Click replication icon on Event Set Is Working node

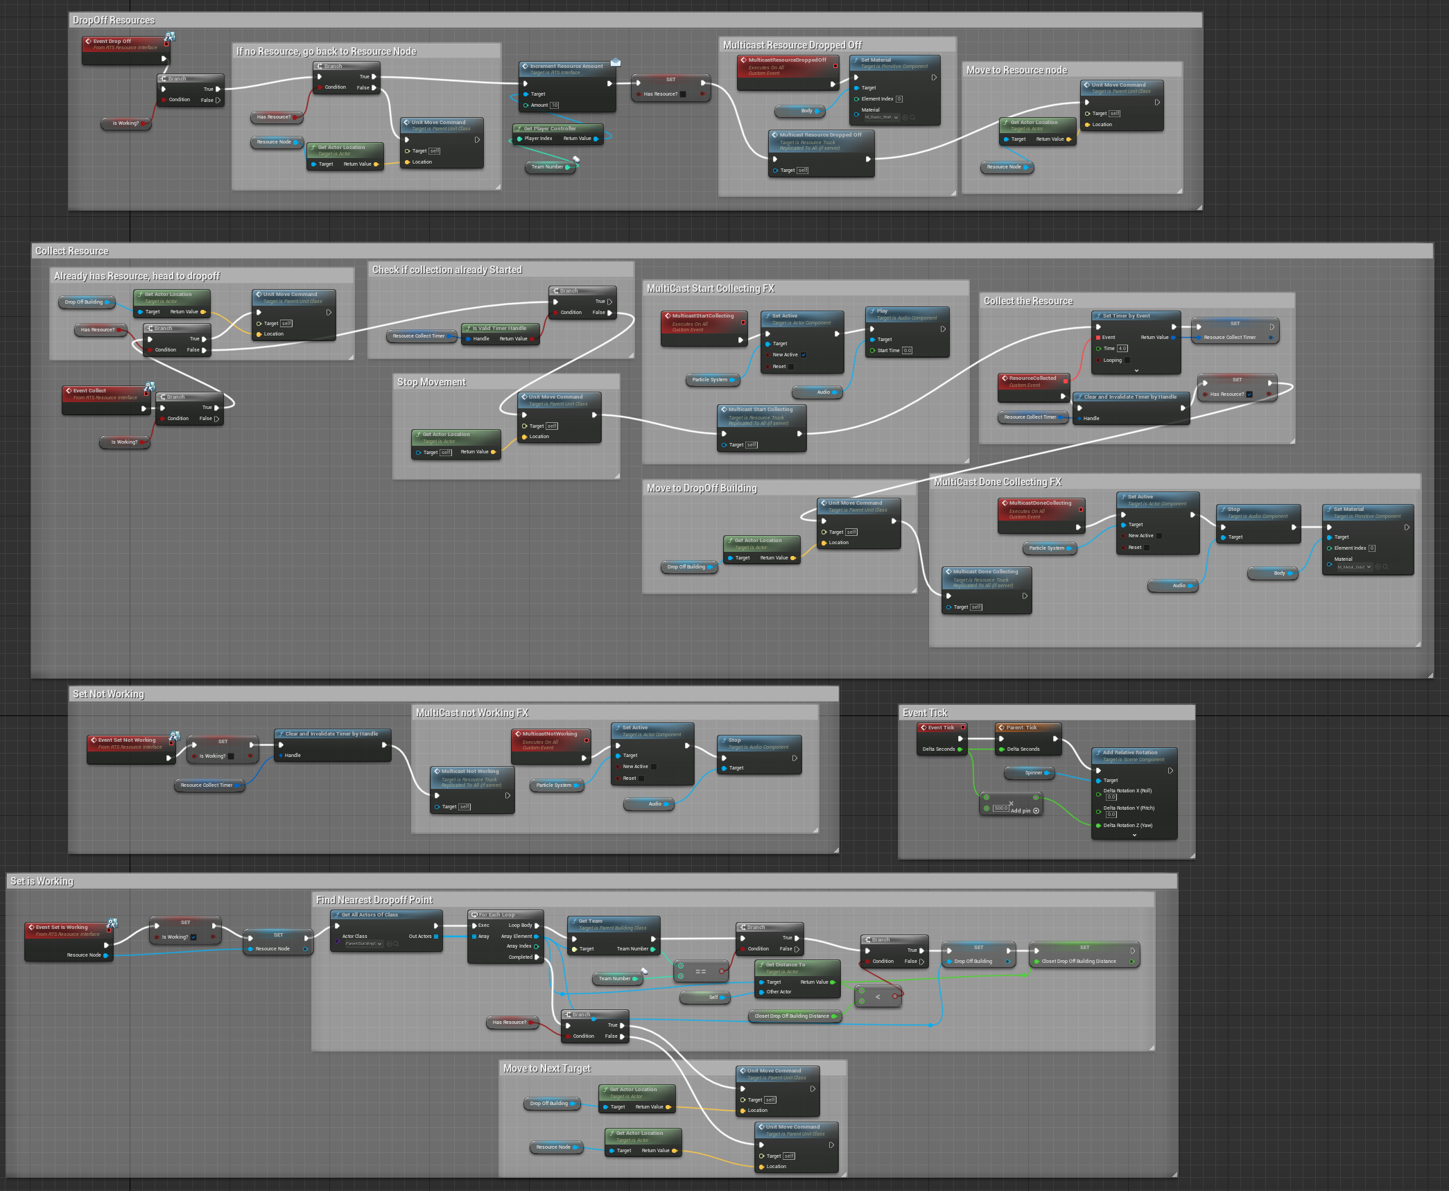[x=112, y=923]
